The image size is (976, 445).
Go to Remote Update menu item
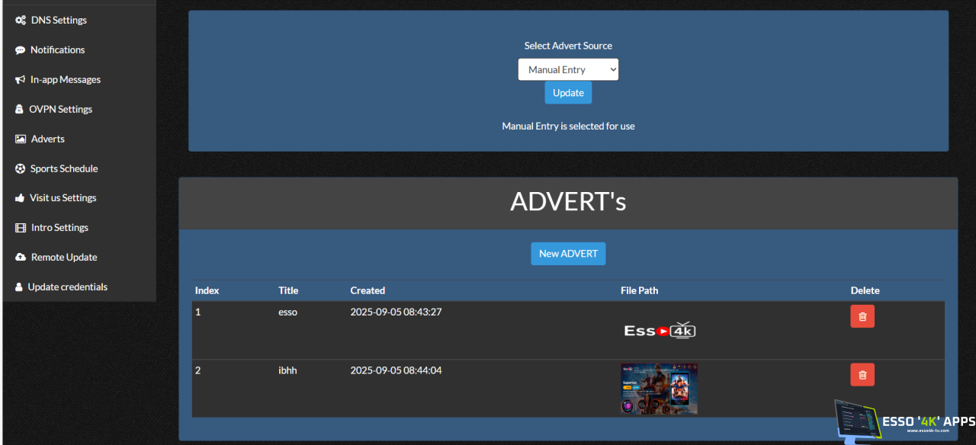tap(64, 258)
